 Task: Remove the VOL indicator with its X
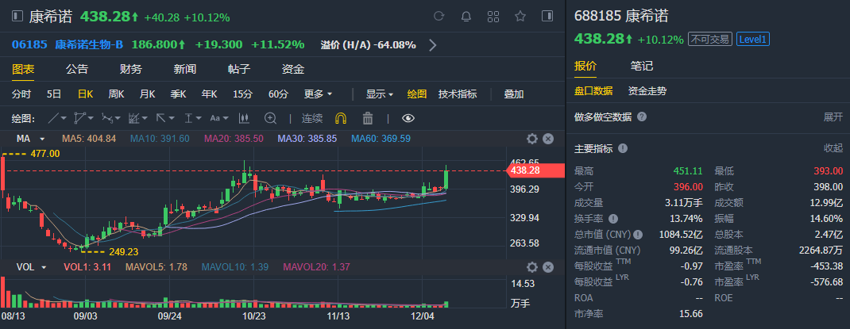(548, 267)
